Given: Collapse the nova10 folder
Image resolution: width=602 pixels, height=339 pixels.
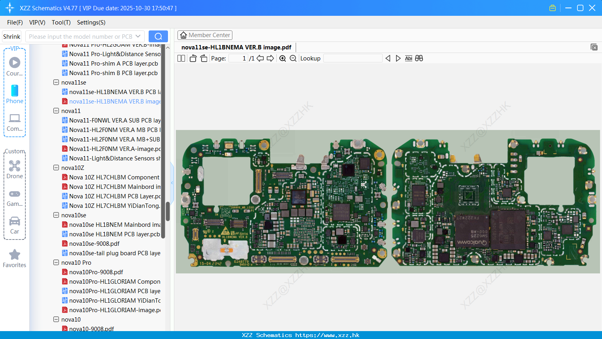Looking at the screenshot, I should tap(56, 319).
